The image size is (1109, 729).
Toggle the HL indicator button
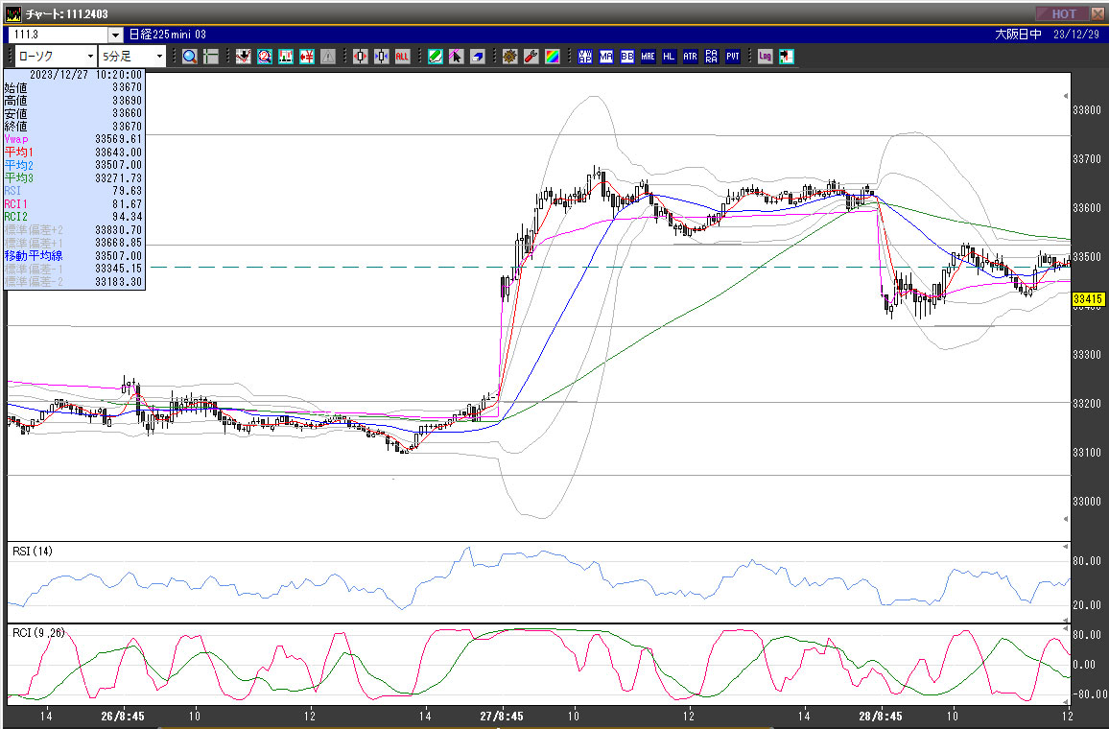[669, 57]
